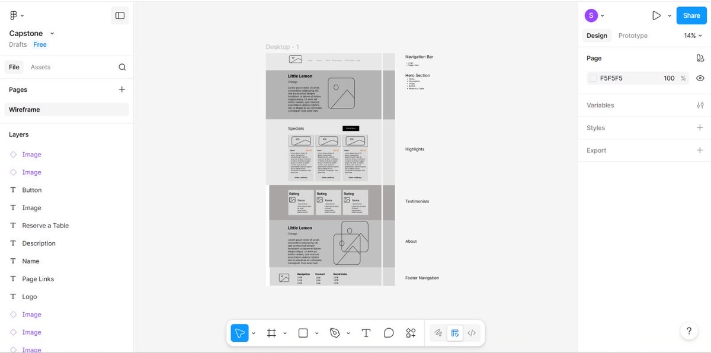The width and height of the screenshot is (711, 353).
Task: Open the Figma main menu logo
Action: point(14,15)
